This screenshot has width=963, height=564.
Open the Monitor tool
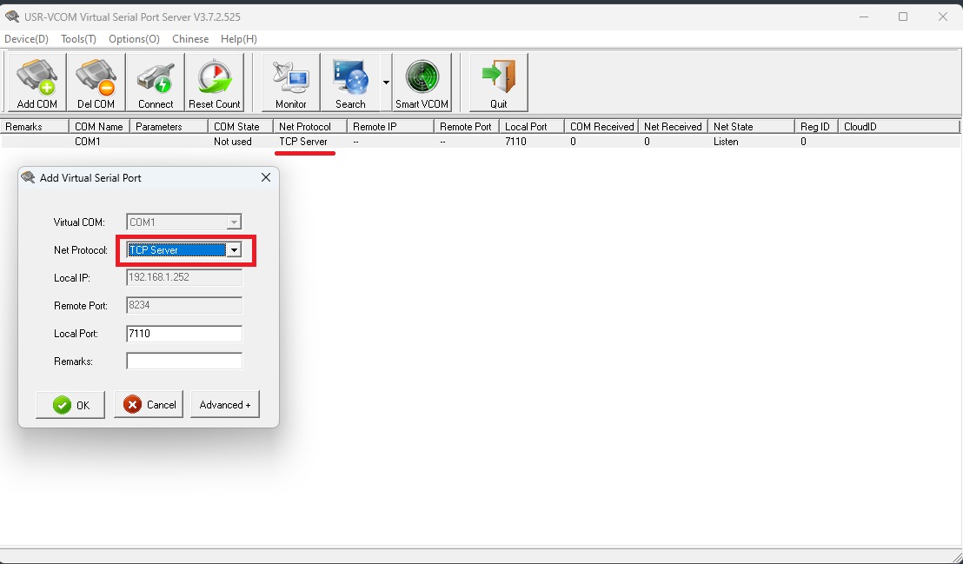click(291, 83)
